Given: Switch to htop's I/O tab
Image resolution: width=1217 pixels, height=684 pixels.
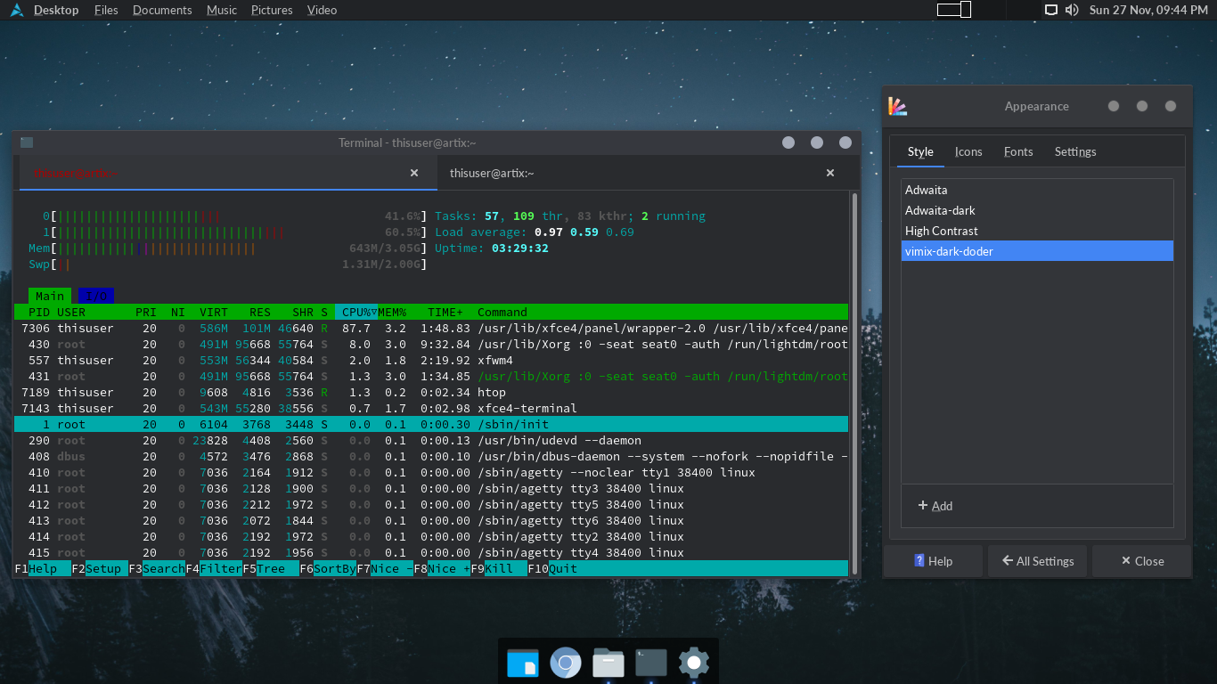Looking at the screenshot, I should [x=96, y=296].
